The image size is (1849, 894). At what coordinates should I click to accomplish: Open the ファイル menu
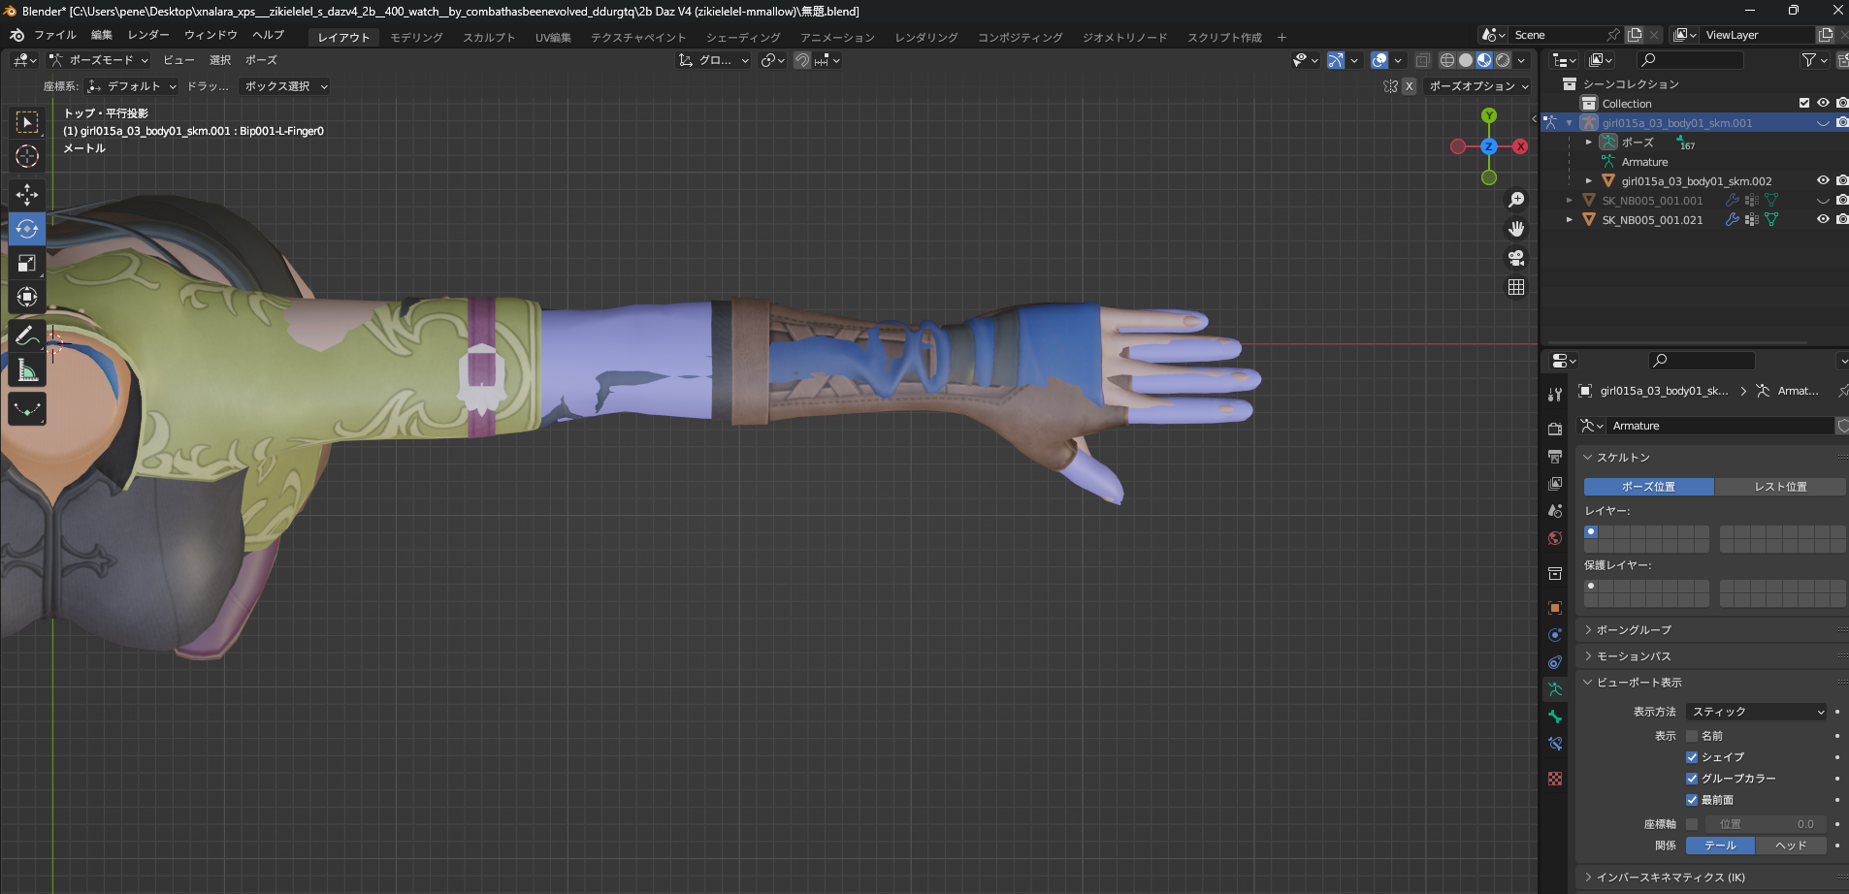click(x=54, y=35)
